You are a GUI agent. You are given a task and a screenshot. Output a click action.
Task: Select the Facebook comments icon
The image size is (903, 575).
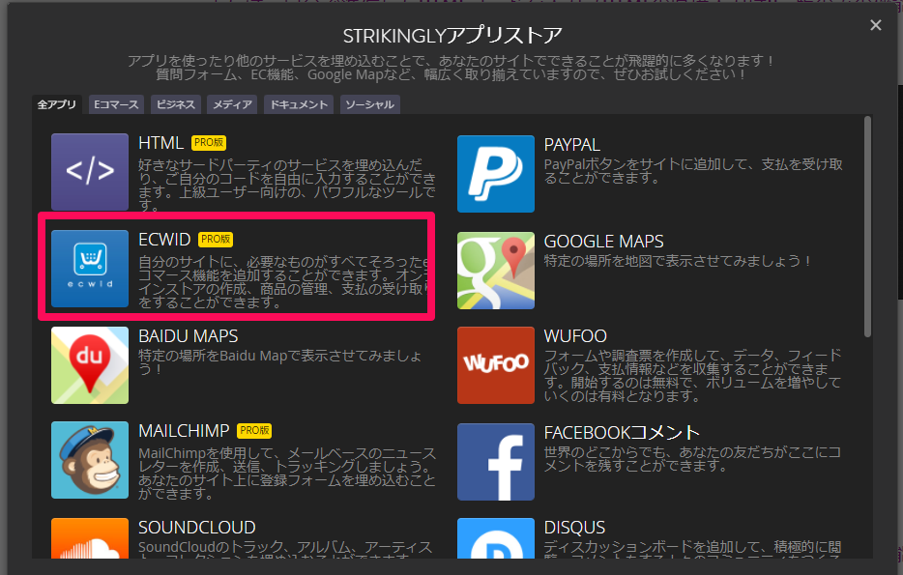(496, 462)
